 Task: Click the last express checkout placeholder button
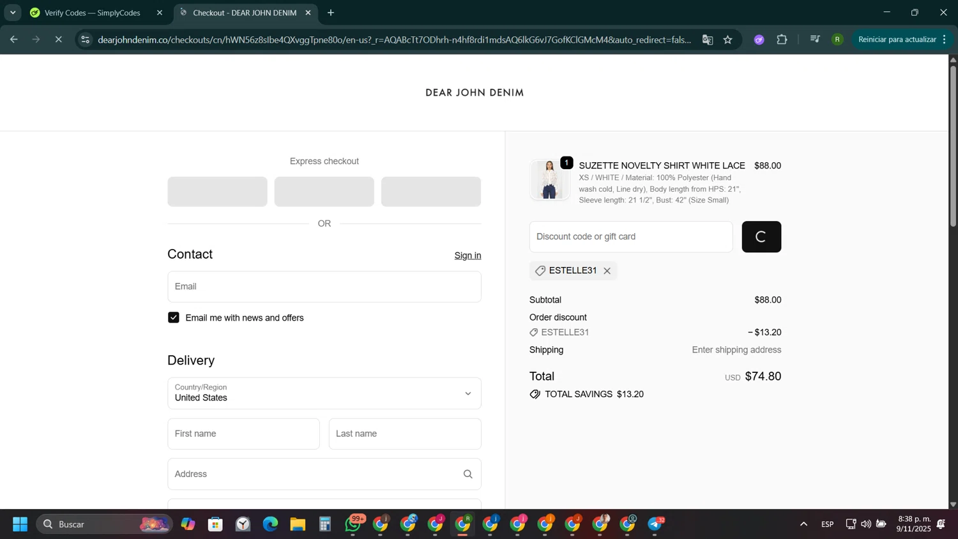click(x=431, y=192)
